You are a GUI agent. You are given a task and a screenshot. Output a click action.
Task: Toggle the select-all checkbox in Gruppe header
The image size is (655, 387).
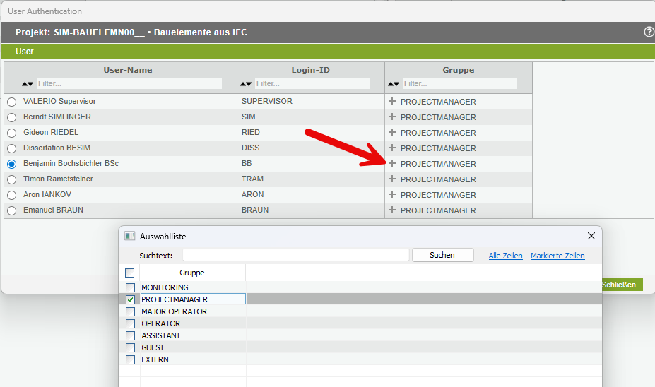tap(130, 273)
